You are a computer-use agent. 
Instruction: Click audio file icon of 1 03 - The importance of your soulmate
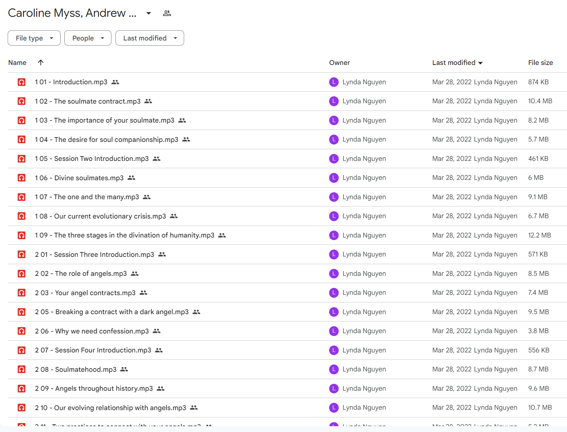point(22,120)
